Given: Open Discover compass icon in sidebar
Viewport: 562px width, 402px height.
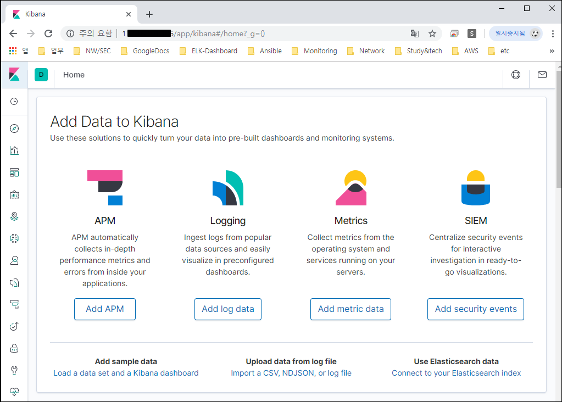Looking at the screenshot, I should coord(14,129).
